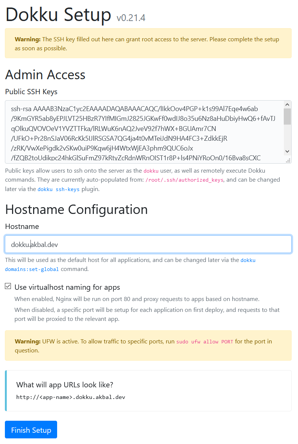Click the "Public SSH Keys" field label
The image size is (298, 444).
point(31,92)
